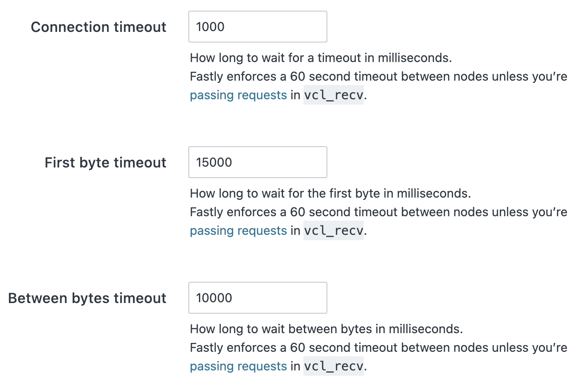Click the Connection timeout label
Image resolution: width=579 pixels, height=389 pixels.
(x=98, y=27)
